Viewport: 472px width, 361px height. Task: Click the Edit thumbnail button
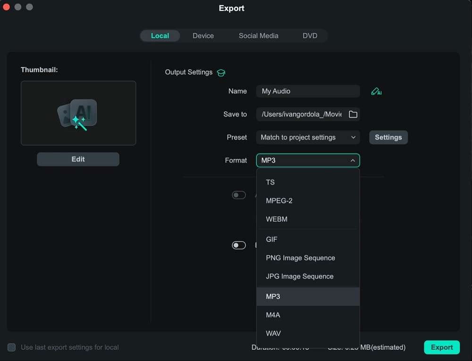pyautogui.click(x=78, y=159)
